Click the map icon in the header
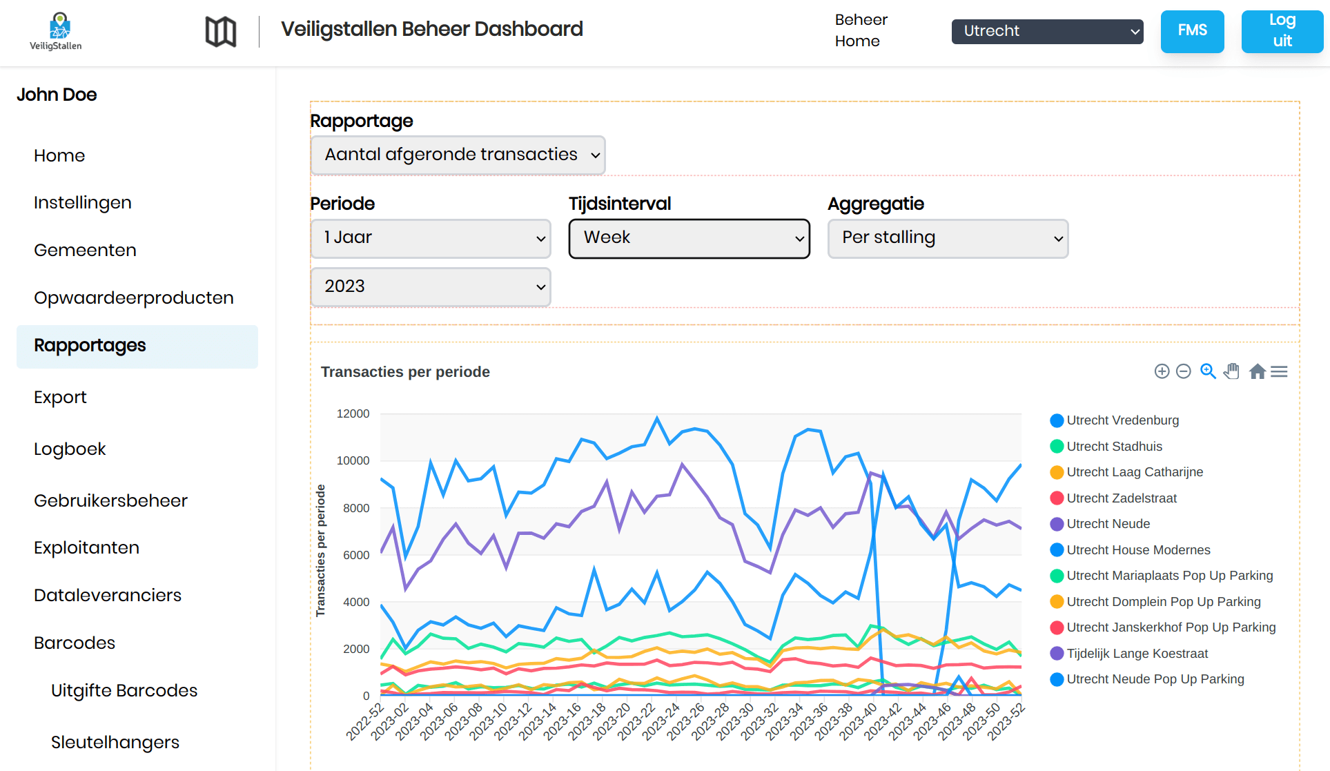 click(220, 32)
